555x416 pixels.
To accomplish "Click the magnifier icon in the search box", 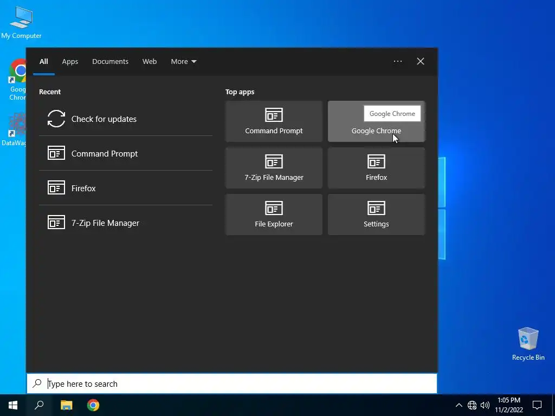I will click(x=37, y=383).
